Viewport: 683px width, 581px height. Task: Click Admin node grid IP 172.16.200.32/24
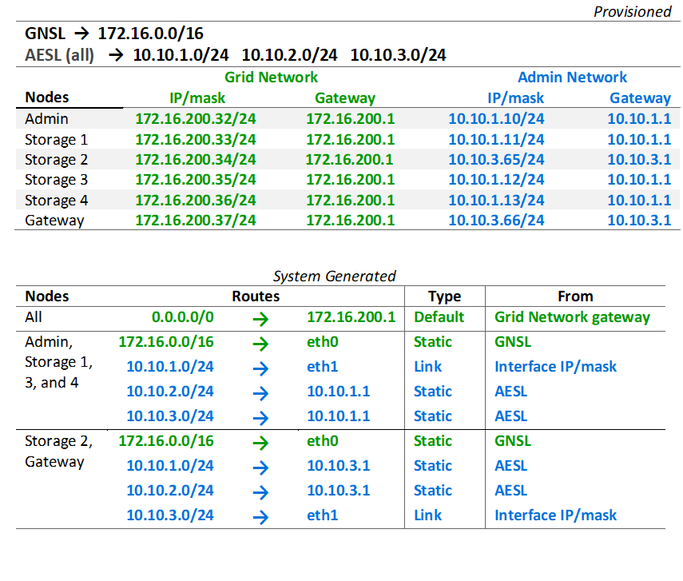pos(196,118)
